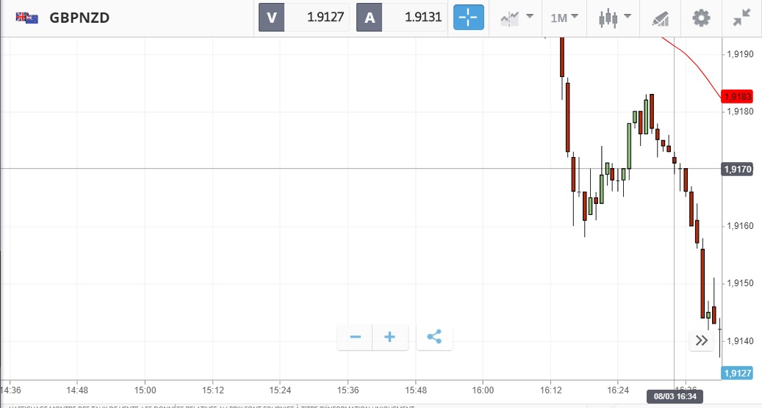Image resolution: width=762 pixels, height=408 pixels.
Task: Zoom out with the minus button
Action: click(x=356, y=338)
